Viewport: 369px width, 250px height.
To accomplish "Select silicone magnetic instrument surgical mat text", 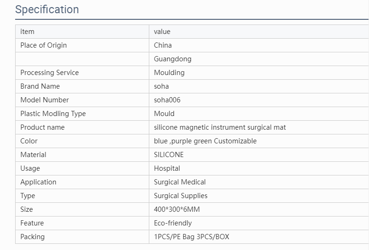I will click(220, 127).
